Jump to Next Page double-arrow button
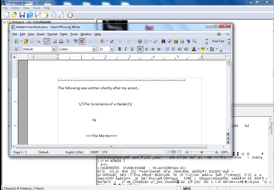This screenshot has height=190, width=274. (x=228, y=142)
